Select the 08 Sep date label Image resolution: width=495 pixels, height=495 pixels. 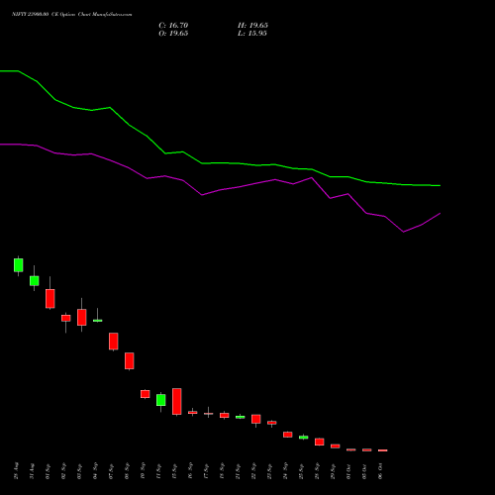128,471
